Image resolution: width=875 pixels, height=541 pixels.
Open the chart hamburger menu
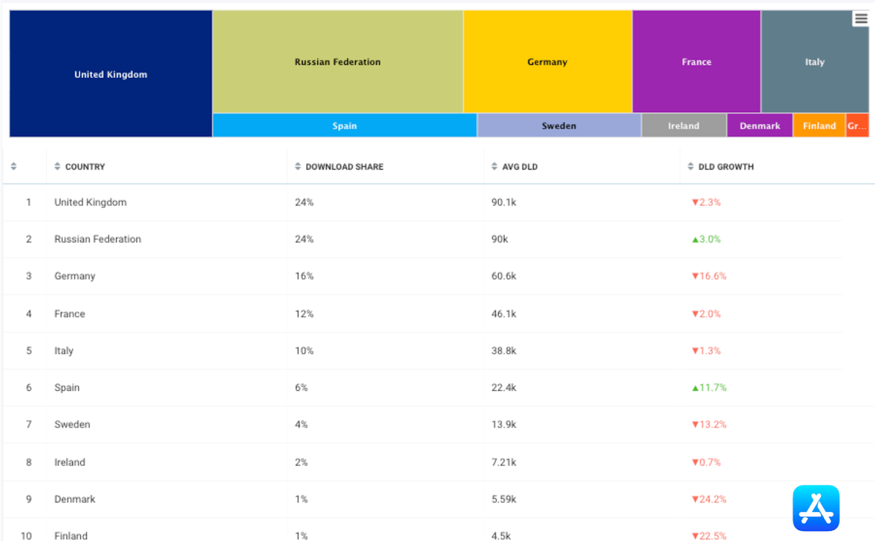click(860, 20)
